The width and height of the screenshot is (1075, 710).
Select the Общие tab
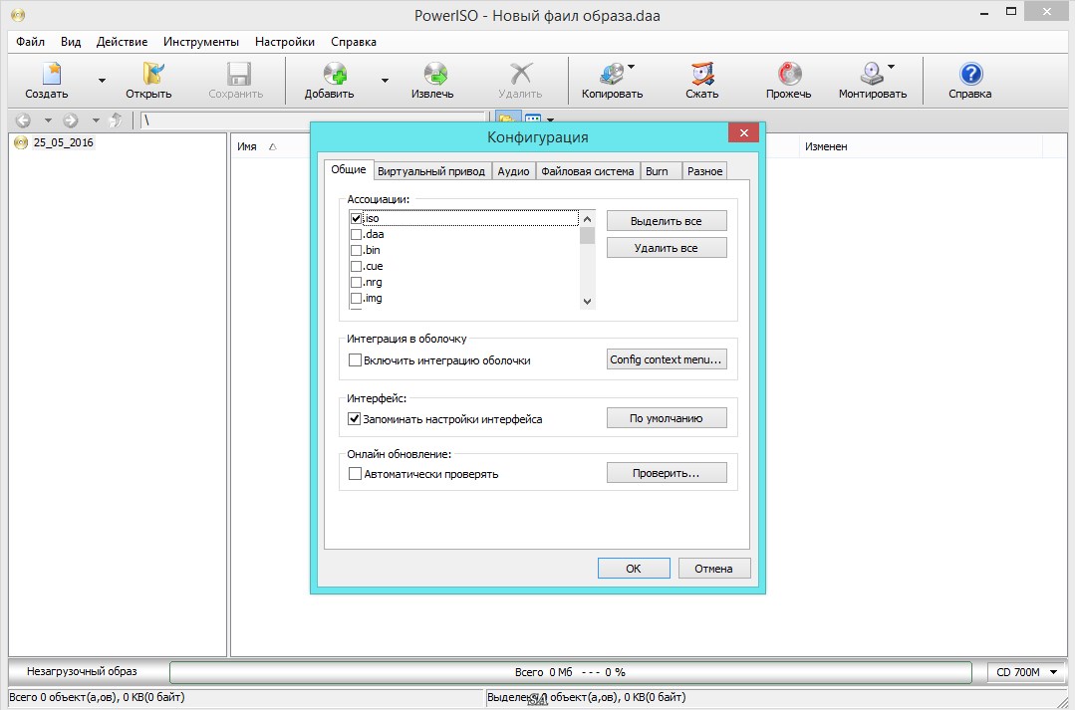(x=349, y=169)
